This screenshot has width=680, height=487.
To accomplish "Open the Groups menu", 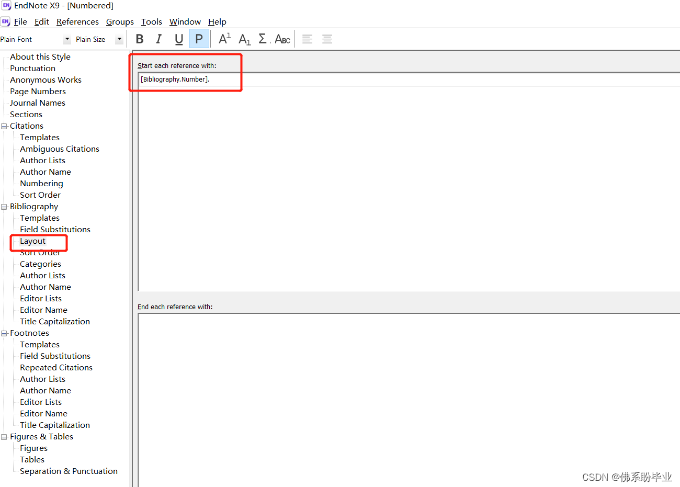I will click(x=120, y=21).
